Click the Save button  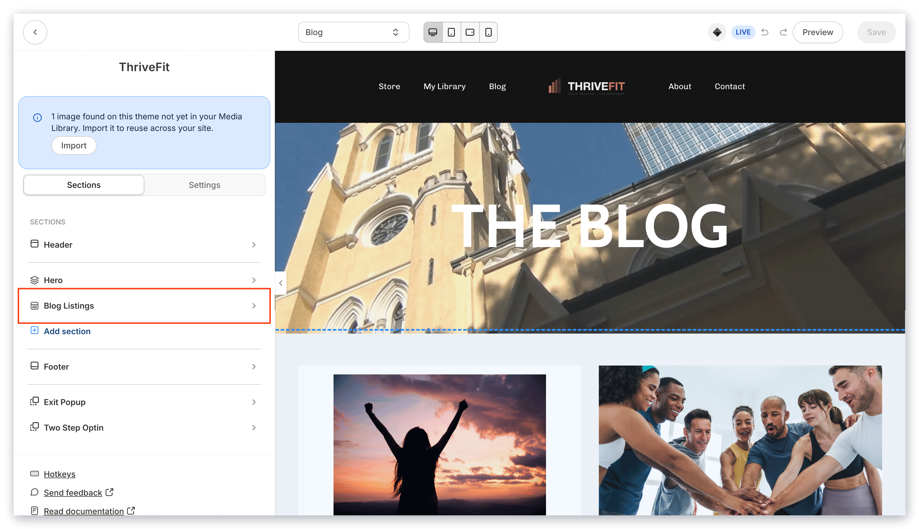[x=876, y=32]
